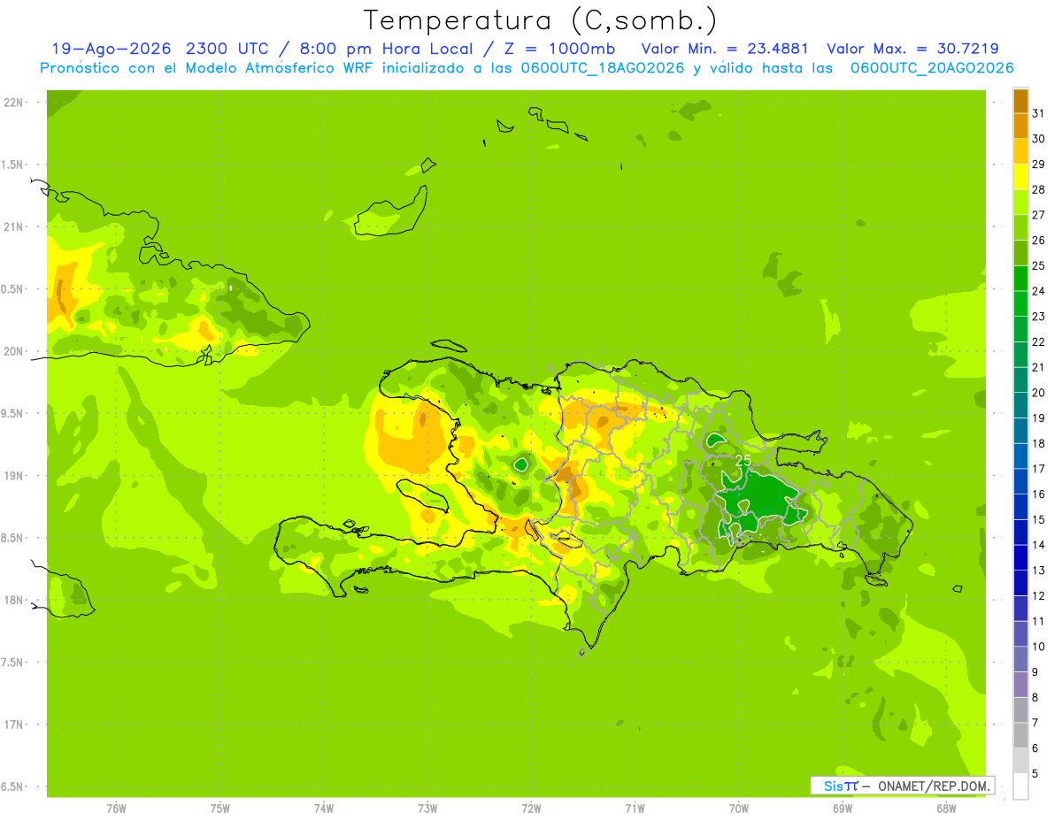The height and width of the screenshot is (820, 1062).
Task: Click the purple color swatch between 9 and 10
Action: [1020, 659]
